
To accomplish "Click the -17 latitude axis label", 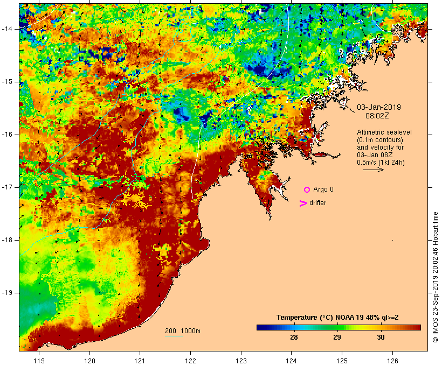I will 8,187.
